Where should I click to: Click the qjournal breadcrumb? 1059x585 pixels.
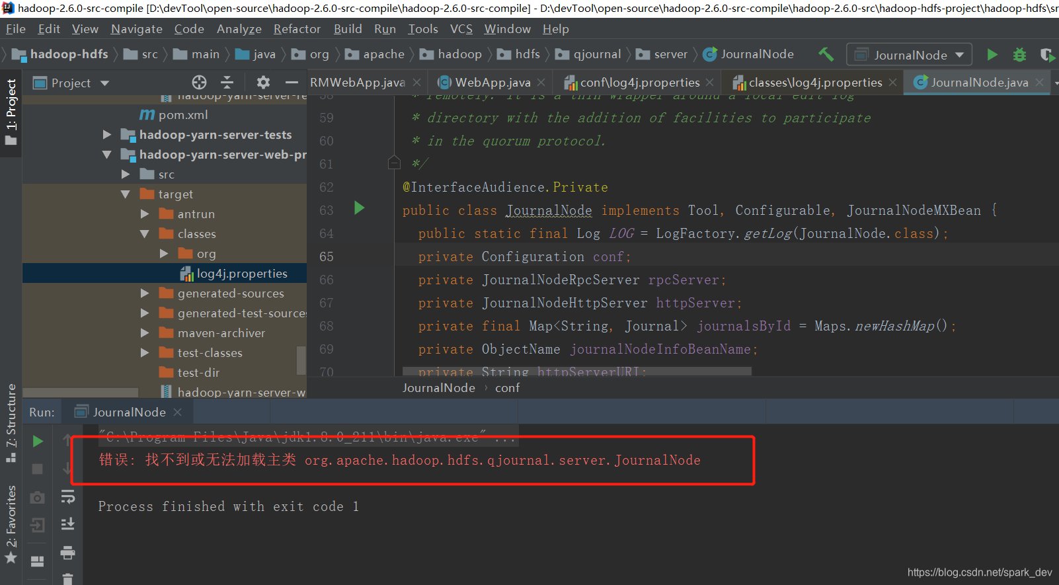(588, 54)
